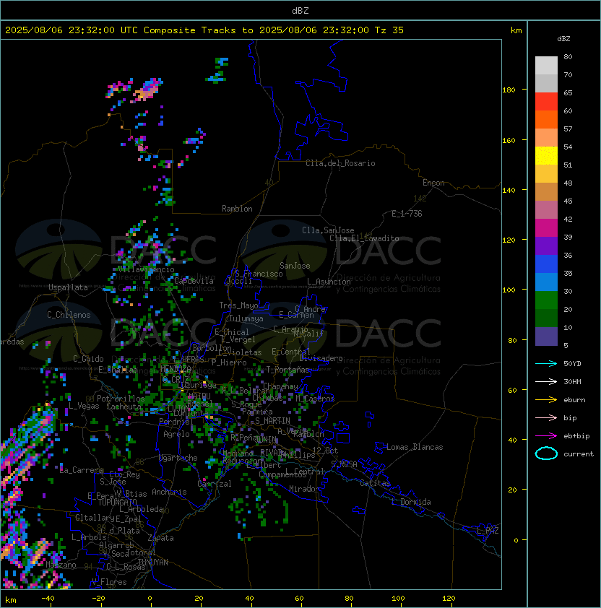Click the 'Encon' map label
Screen dimensions: 601x608
[x=433, y=183]
